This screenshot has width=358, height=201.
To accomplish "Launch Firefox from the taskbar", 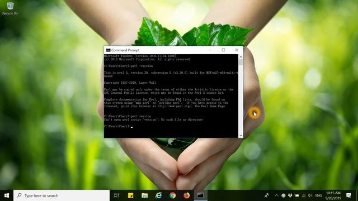I will (186, 195).
